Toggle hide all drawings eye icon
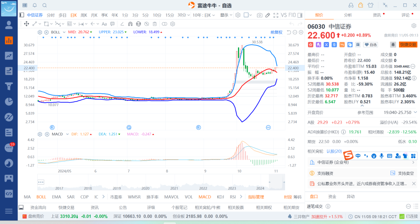 (x=147, y=24)
